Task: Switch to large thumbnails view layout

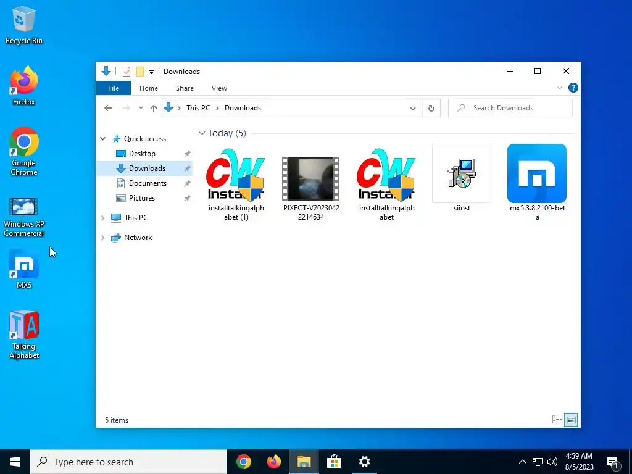Action: tap(571, 420)
